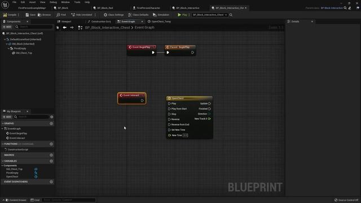Toggle Hide Unrelated nodes
Screen dimensions: 361x203
click(x=81, y=15)
